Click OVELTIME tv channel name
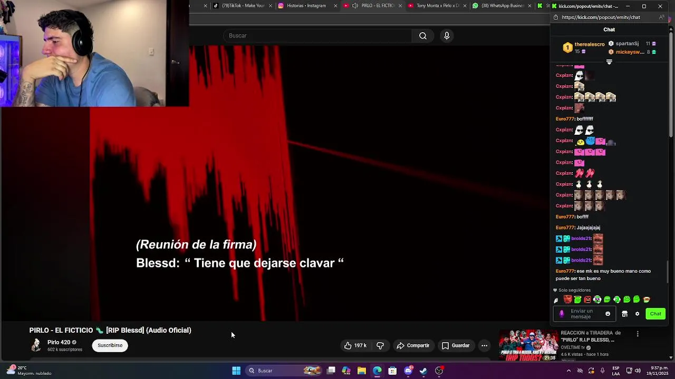This screenshot has height=379, width=675. (573, 347)
